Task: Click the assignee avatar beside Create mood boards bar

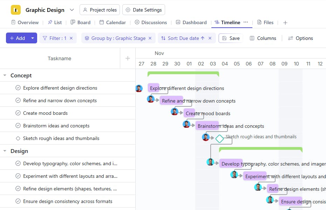Action: point(175,112)
